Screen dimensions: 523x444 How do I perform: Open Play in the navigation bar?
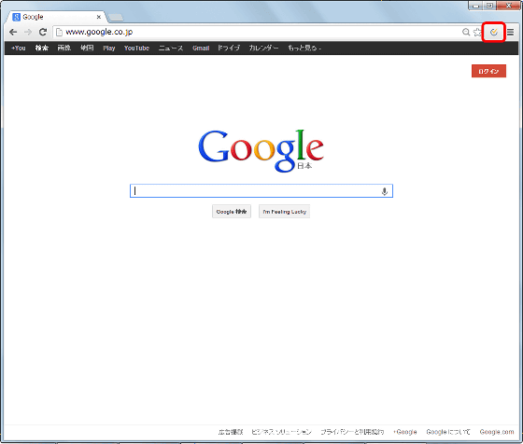tap(109, 48)
